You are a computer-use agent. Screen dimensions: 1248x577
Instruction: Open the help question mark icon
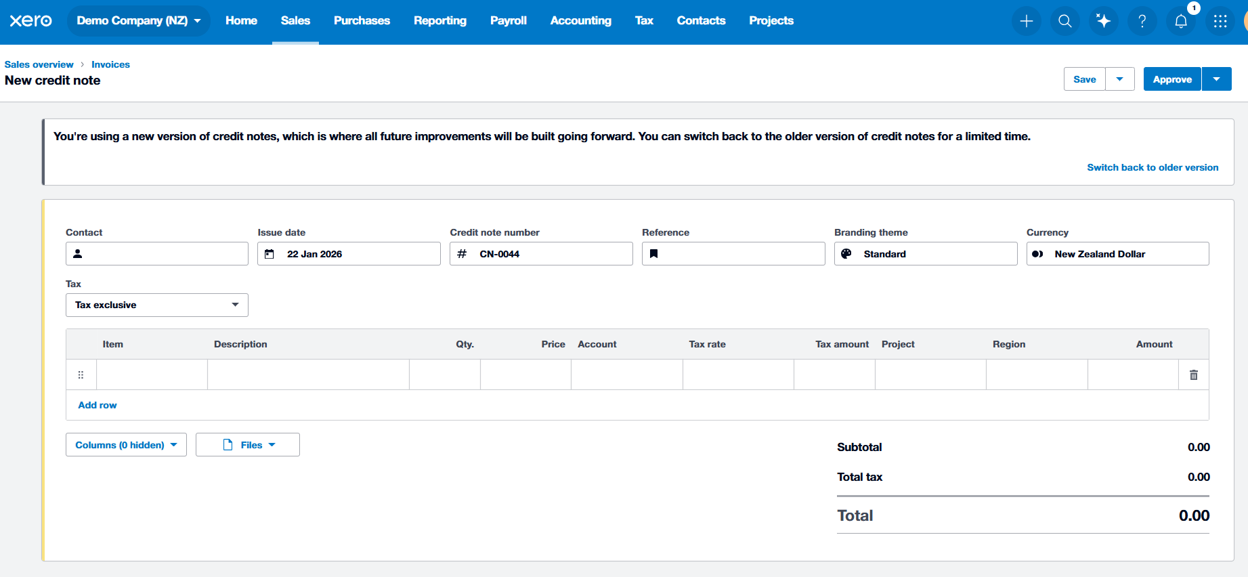click(1142, 21)
